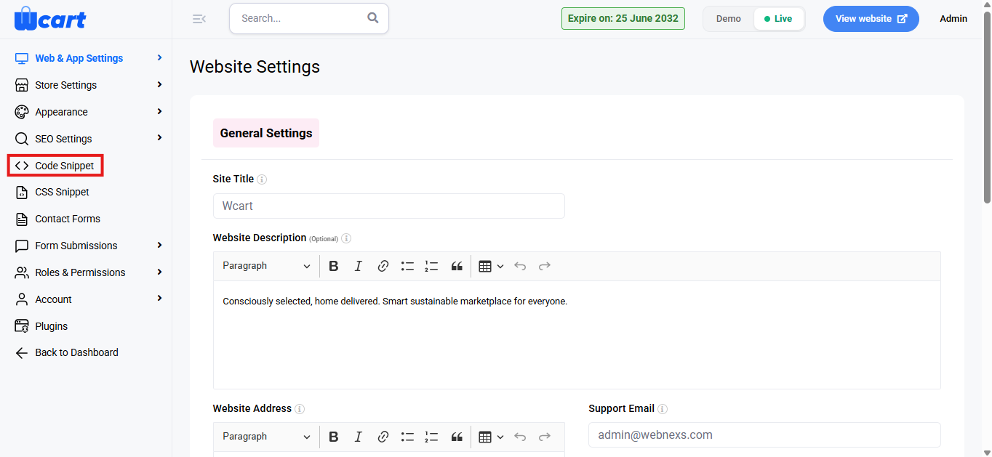992x457 pixels.
Task: Click the Back to Dashboard arrow icon
Action: pyautogui.click(x=22, y=352)
